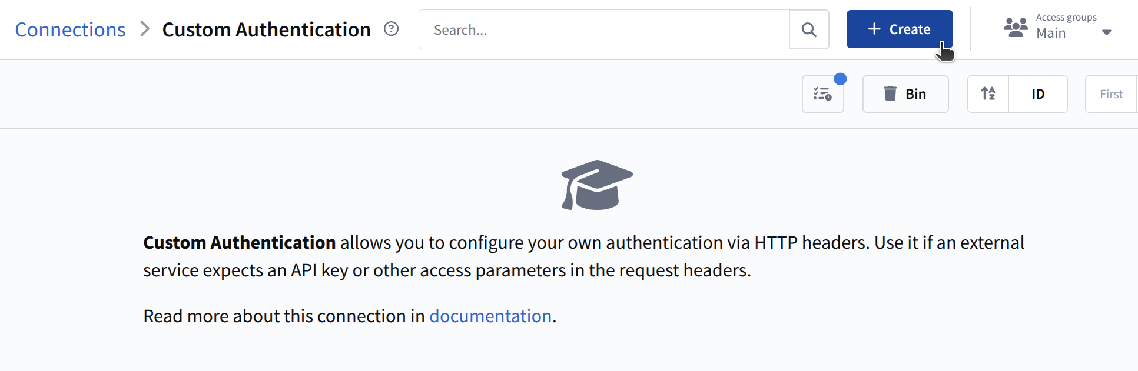Expand the Access groups dropdown arrow
The image size is (1138, 371).
pos(1107,32)
